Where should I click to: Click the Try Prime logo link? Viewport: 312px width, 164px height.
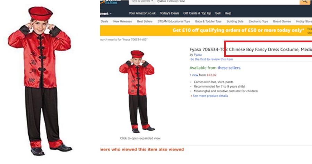coord(111,2)
